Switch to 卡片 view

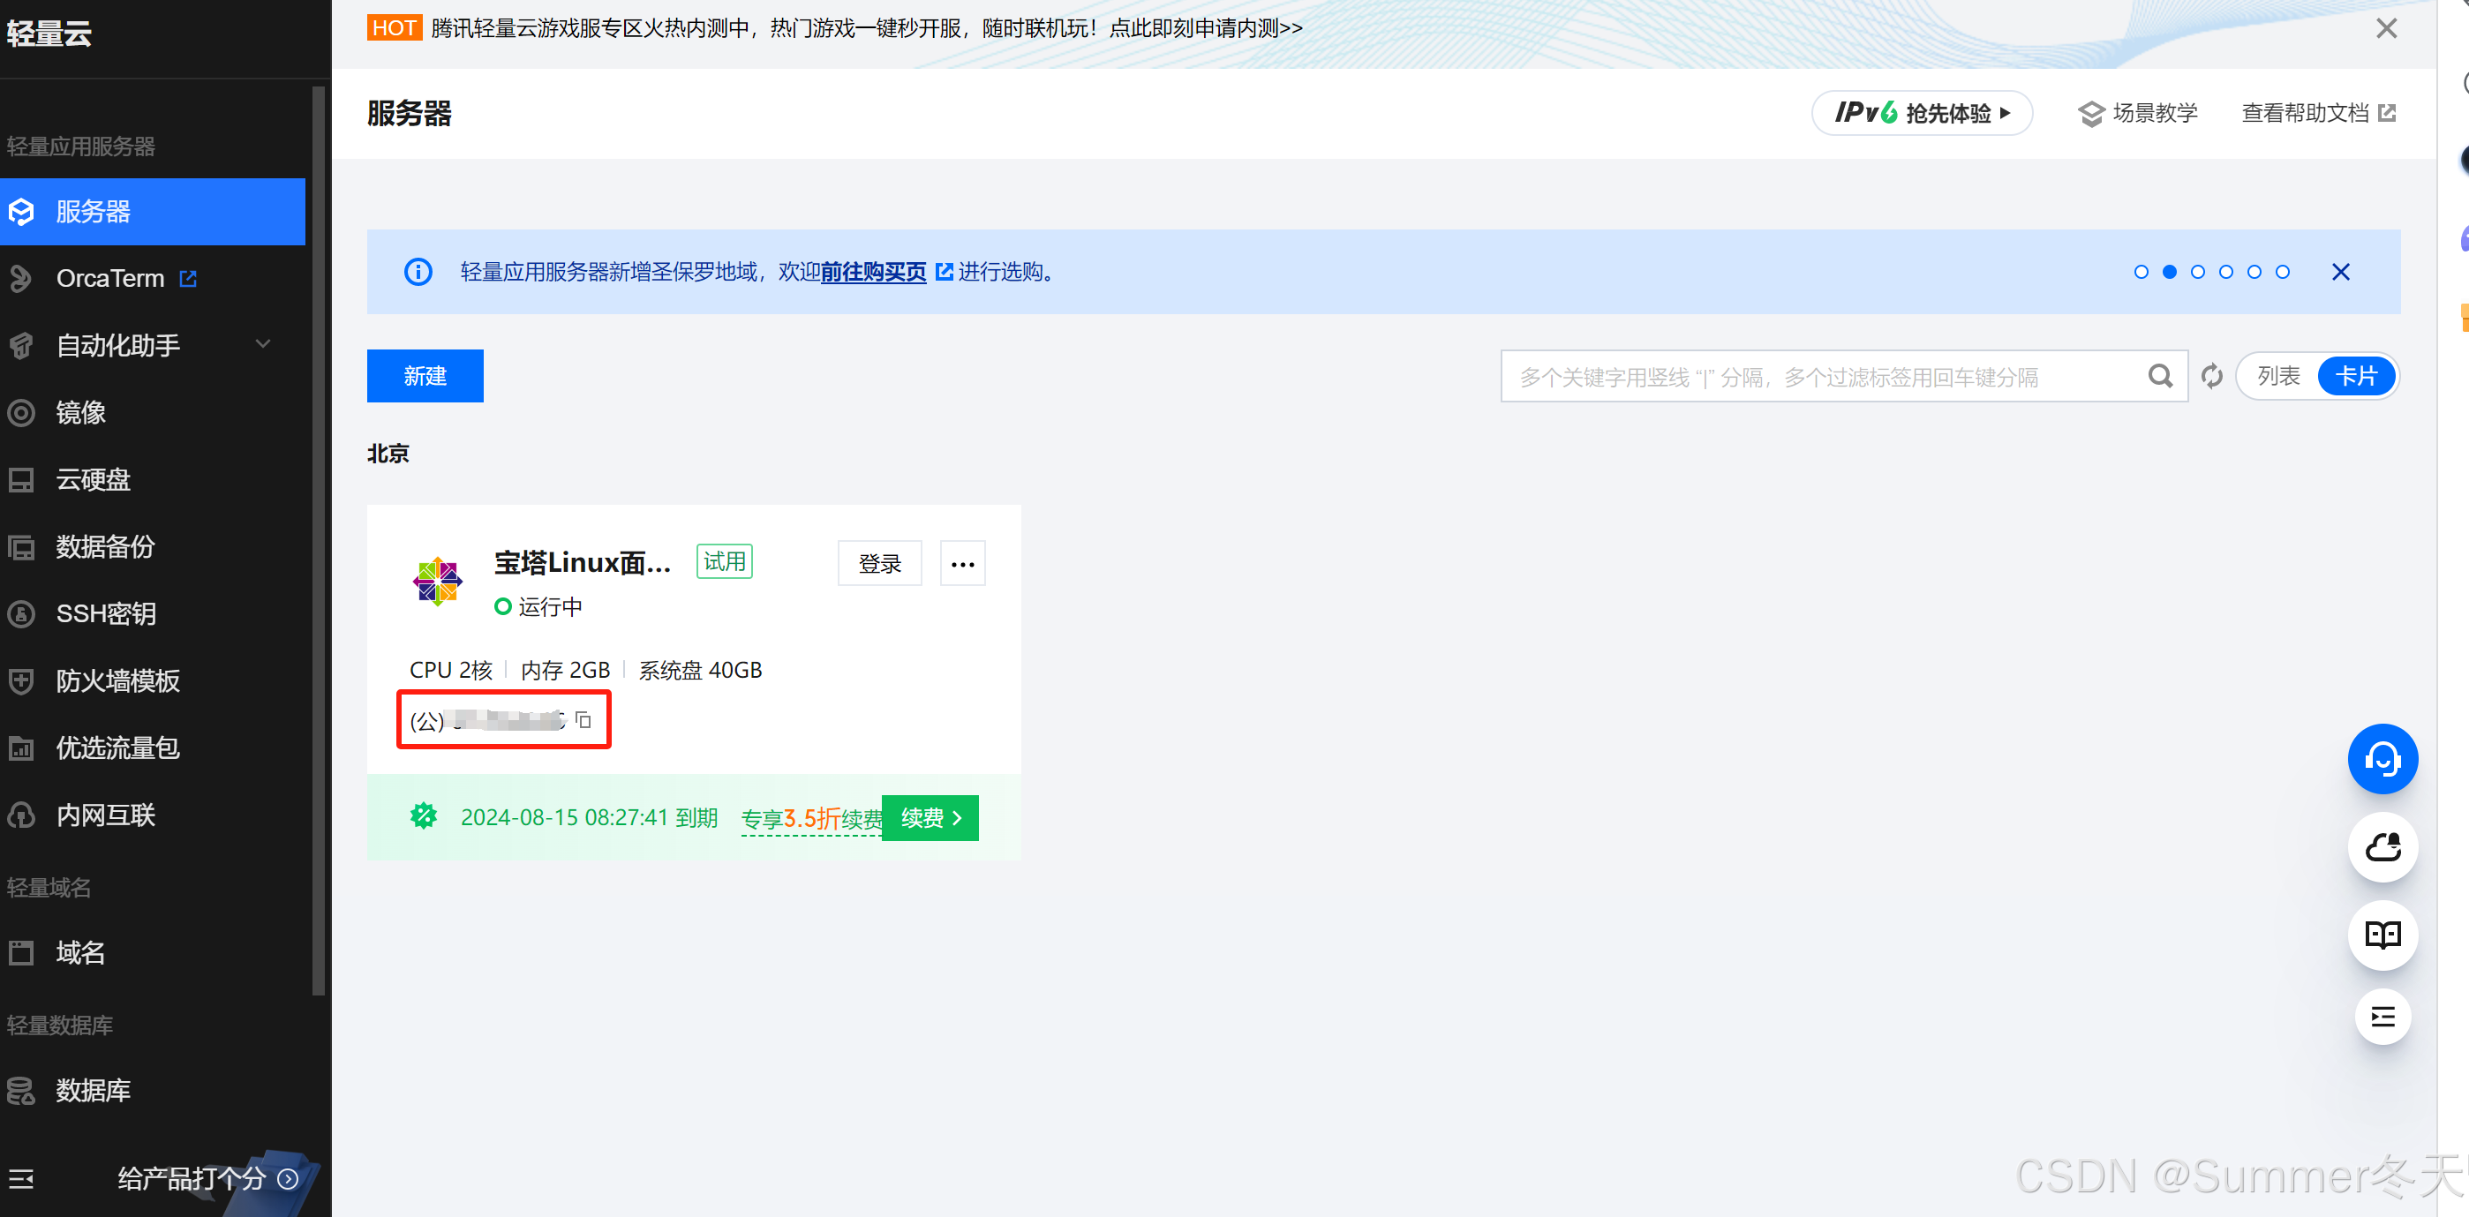2357,377
